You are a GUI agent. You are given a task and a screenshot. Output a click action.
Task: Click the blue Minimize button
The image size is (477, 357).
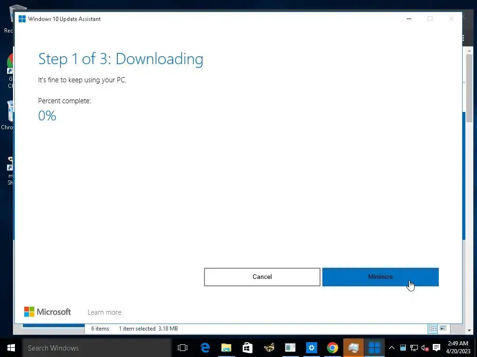pos(380,277)
